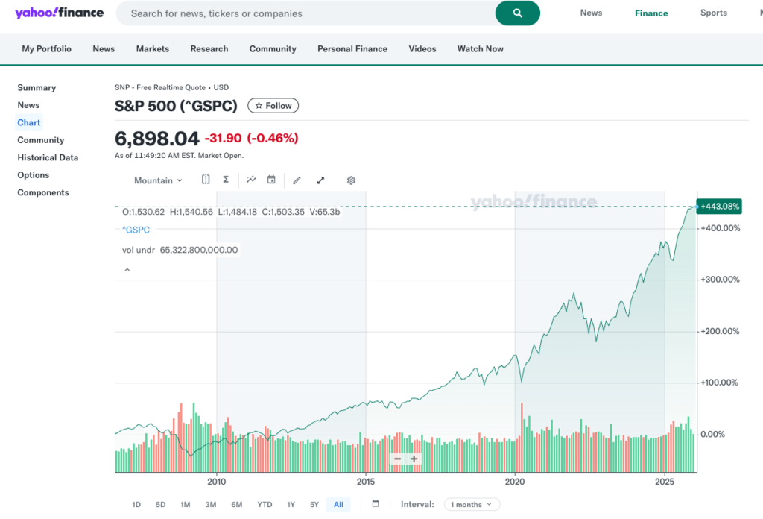Viewport: 763px width, 519px height.
Task: Select the 5D time range
Action: click(160, 505)
